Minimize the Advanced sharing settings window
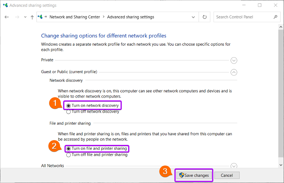The image size is (284, 183). pyautogui.click(x=244, y=5)
